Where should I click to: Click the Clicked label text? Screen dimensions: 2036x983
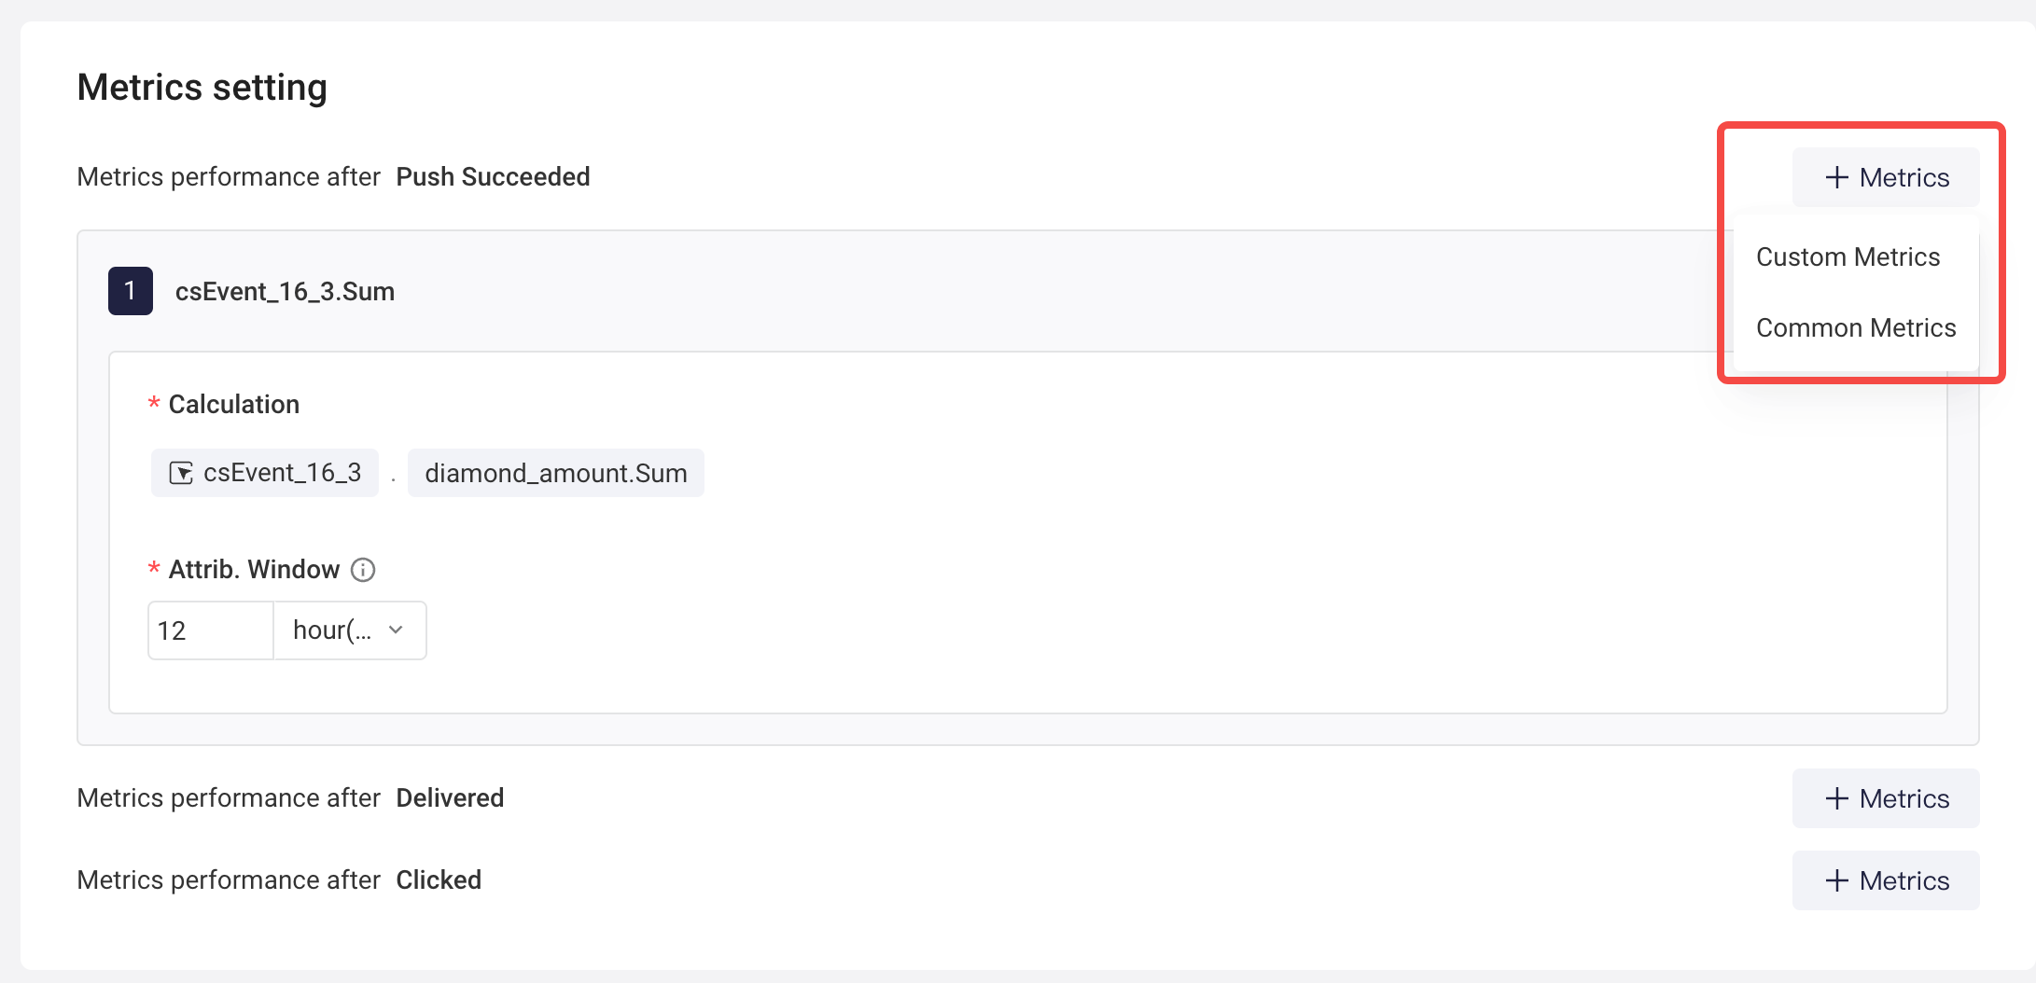[x=439, y=880]
